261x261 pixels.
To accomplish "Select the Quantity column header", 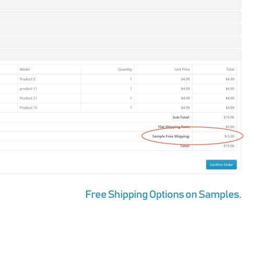I will 125,69.
